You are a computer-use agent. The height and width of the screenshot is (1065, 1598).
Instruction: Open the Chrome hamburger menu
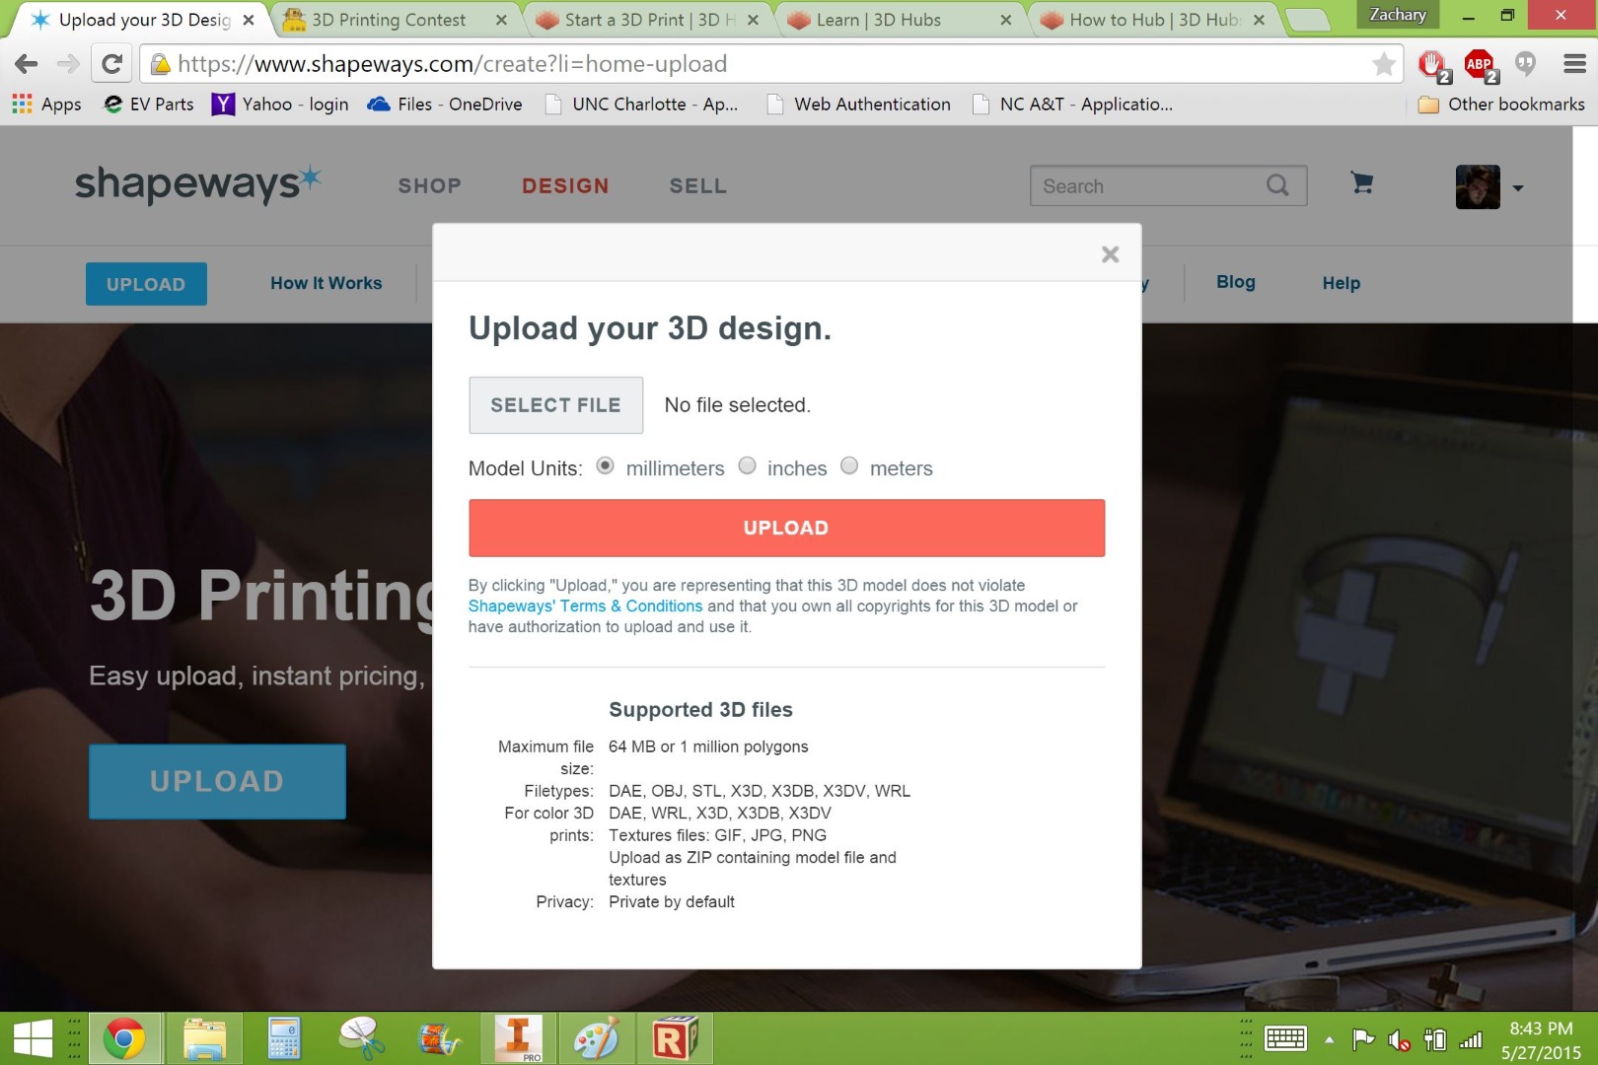click(x=1574, y=64)
